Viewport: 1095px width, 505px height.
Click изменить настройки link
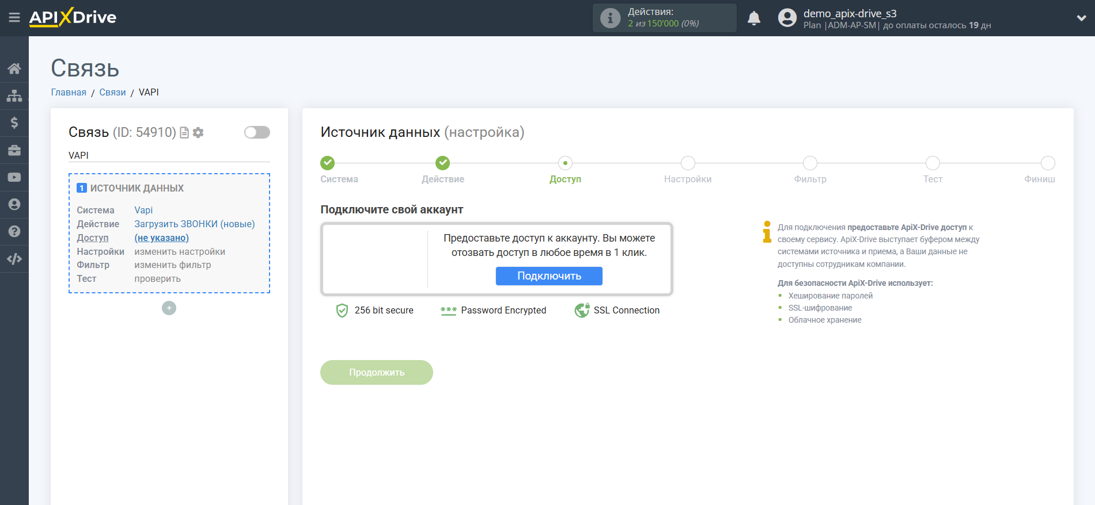[180, 251]
